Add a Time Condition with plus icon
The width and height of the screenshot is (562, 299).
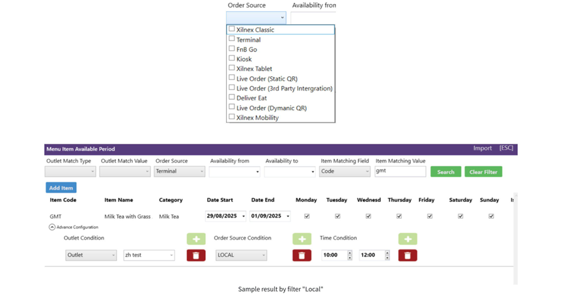click(x=408, y=239)
